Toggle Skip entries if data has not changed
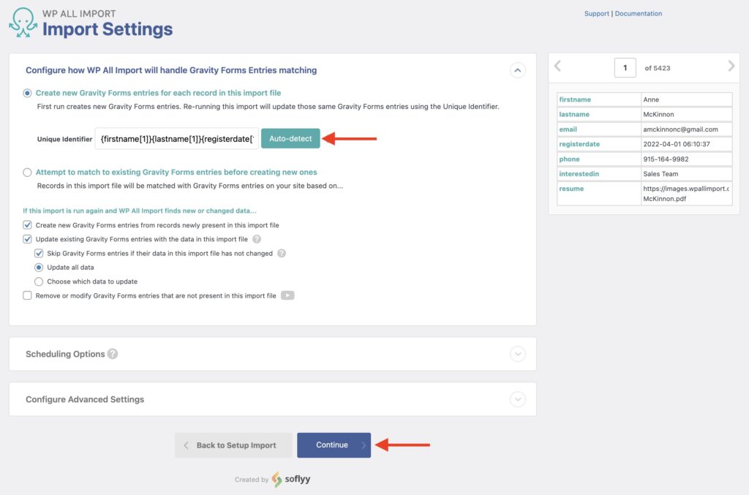This screenshot has height=495, width=749. (39, 254)
